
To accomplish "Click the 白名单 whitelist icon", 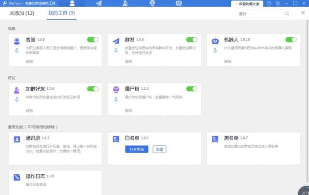I will (116, 139).
